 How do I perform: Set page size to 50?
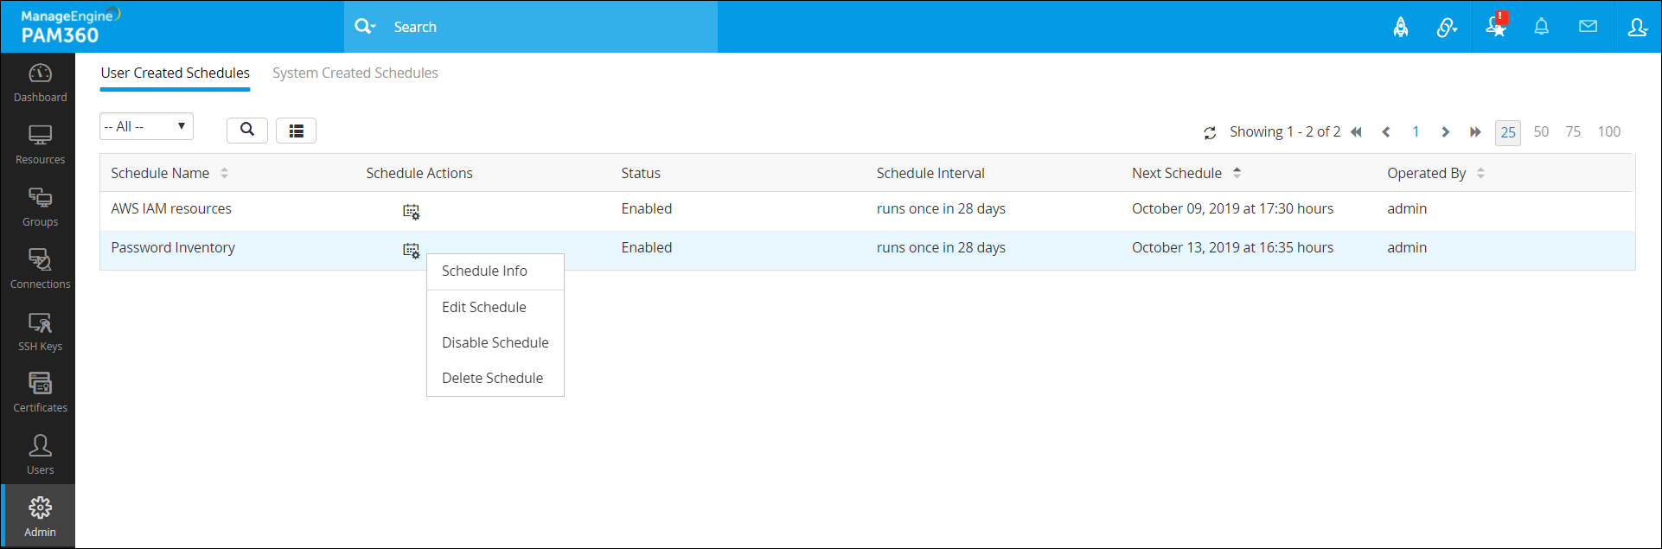pyautogui.click(x=1541, y=131)
